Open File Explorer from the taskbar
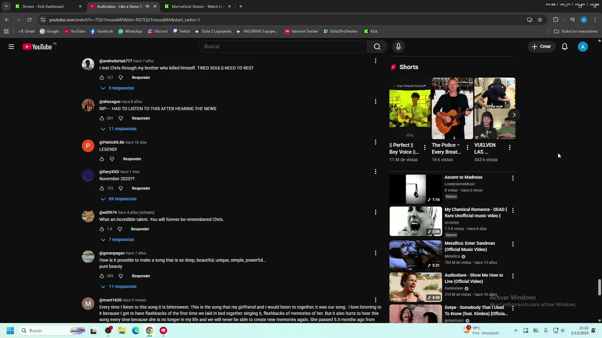The height and width of the screenshot is (338, 602). (122, 330)
